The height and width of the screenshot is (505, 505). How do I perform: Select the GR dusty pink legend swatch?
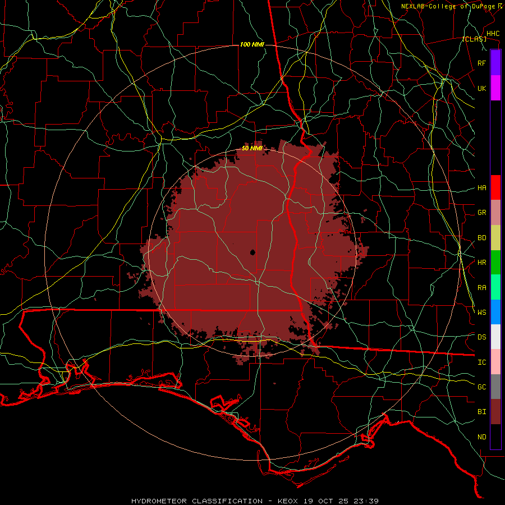(495, 212)
